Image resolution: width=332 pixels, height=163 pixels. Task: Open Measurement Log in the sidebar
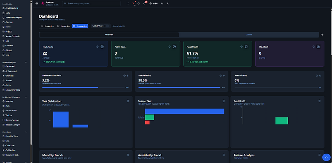pyautogui.click(x=11, y=90)
